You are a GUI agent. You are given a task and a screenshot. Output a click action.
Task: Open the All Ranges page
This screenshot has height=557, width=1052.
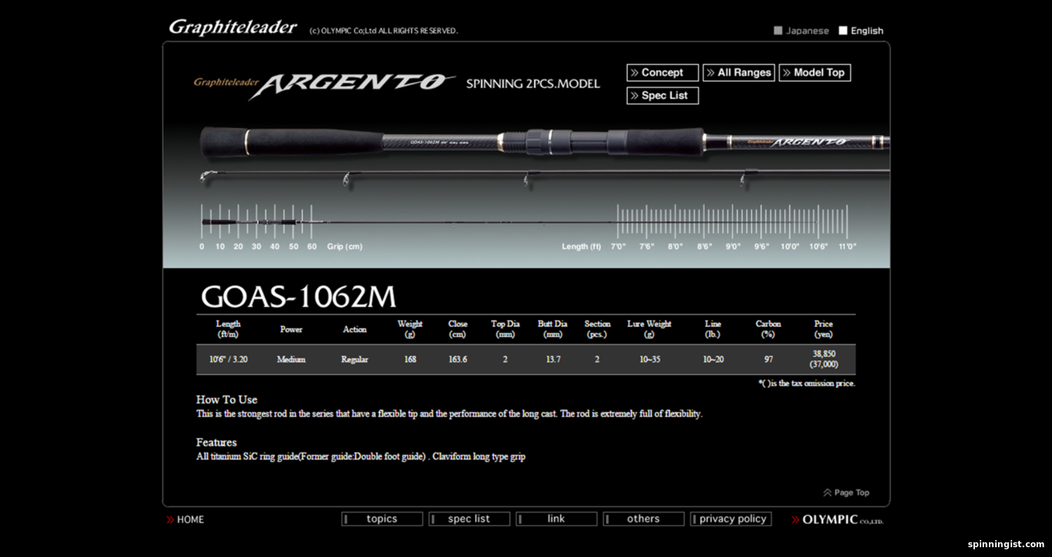point(739,73)
